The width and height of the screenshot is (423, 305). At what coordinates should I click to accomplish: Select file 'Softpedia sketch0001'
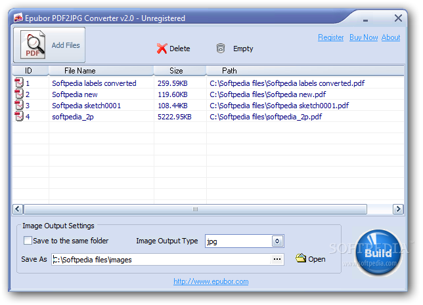pos(86,106)
